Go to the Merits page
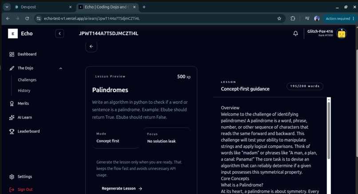358x194 pixels. (x=23, y=104)
